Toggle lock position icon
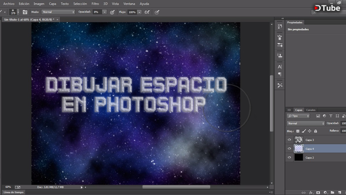Image resolution: width=346 pixels, height=195 pixels. coord(310,131)
